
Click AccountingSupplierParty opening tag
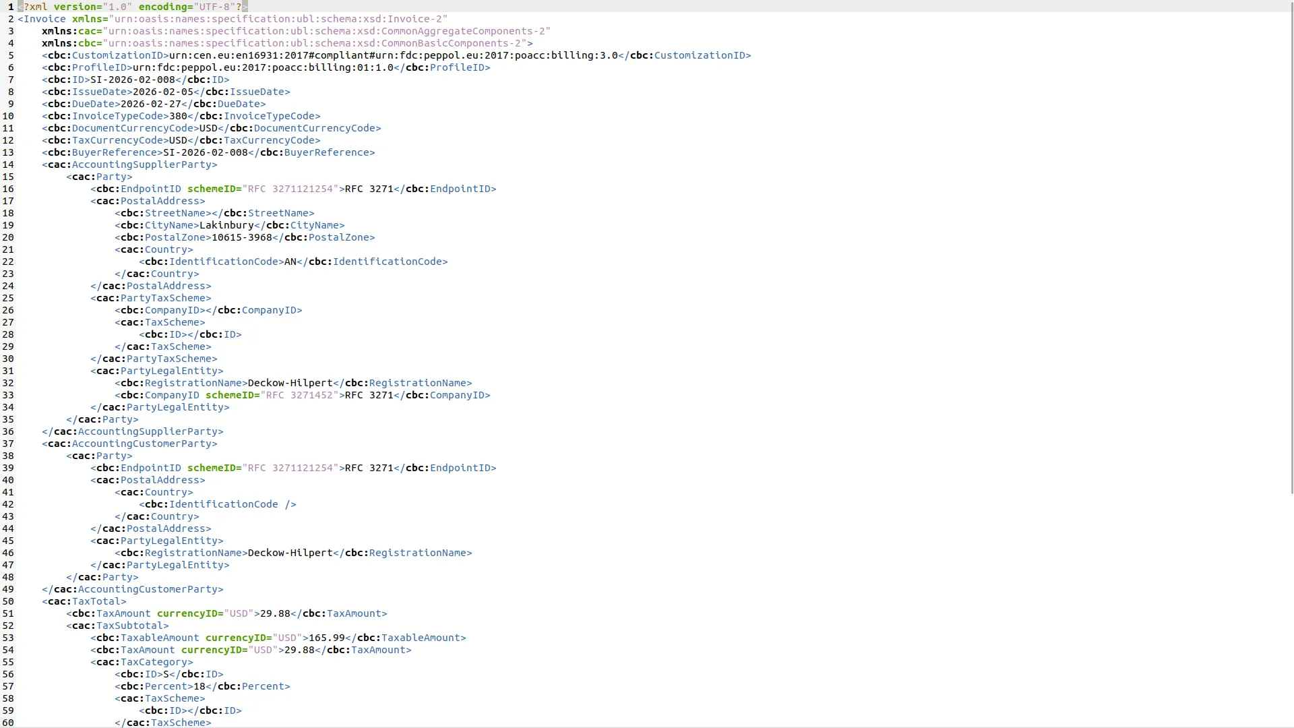(x=129, y=164)
